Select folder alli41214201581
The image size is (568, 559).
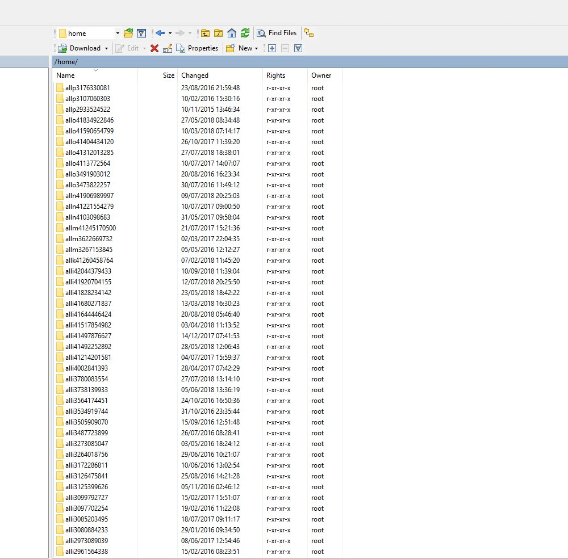click(x=88, y=358)
